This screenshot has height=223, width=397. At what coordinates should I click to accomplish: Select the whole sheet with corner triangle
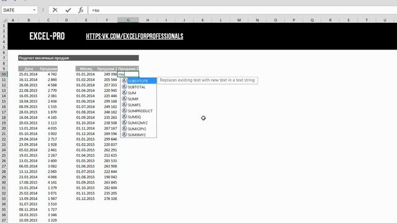4,20
